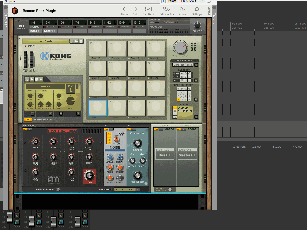The width and height of the screenshot is (307, 230).
Task: Assign pad to alt group I
Action: [189, 80]
